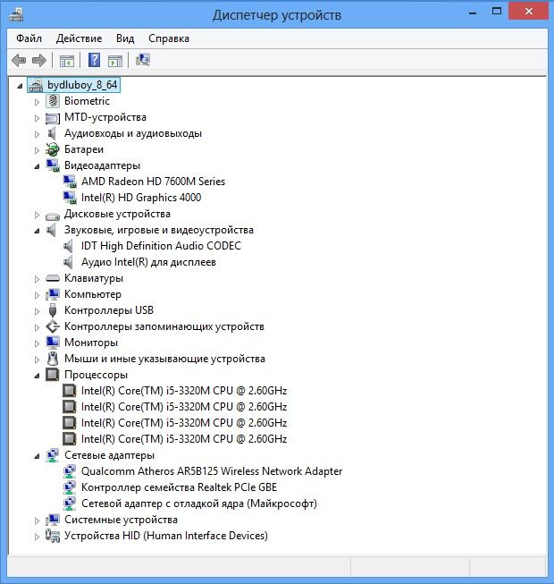Click the Мониторы monitor icon
554x584 pixels.
53,343
